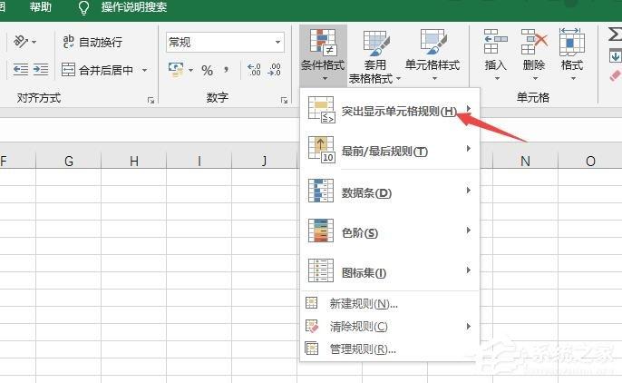
Task: Select column N header
Action: 525,161
